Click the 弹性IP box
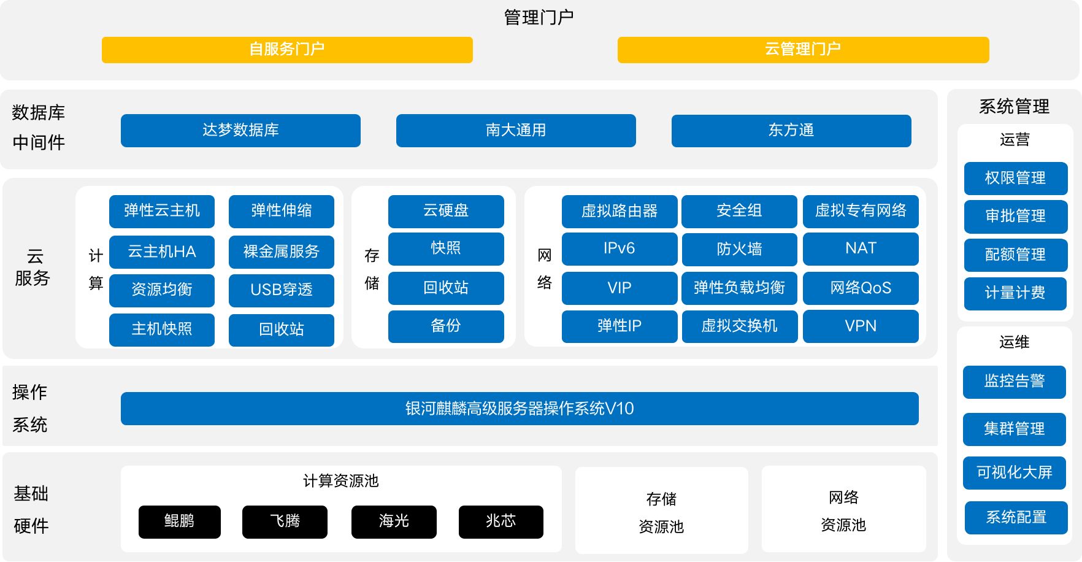 pyautogui.click(x=620, y=326)
